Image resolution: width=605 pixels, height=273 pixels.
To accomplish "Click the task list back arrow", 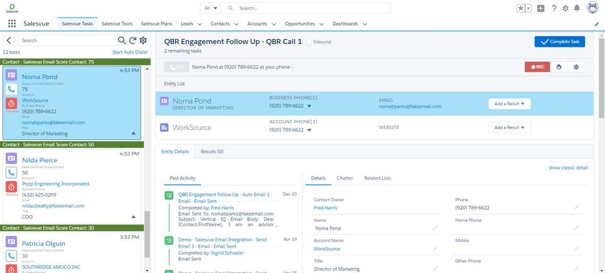I will click(9, 40).
